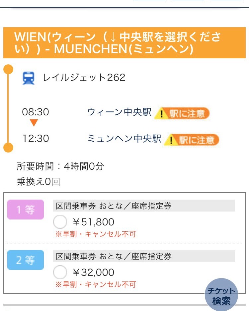Click the top orange timeline dot

click(8, 70)
